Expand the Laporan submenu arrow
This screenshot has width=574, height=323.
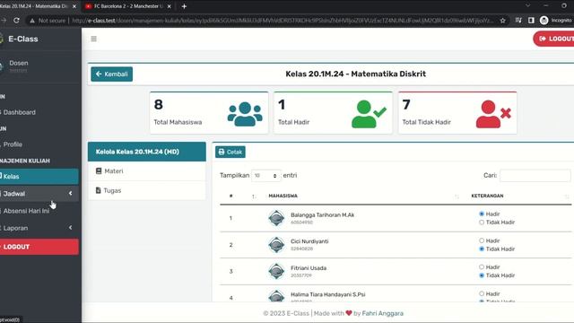[70, 228]
